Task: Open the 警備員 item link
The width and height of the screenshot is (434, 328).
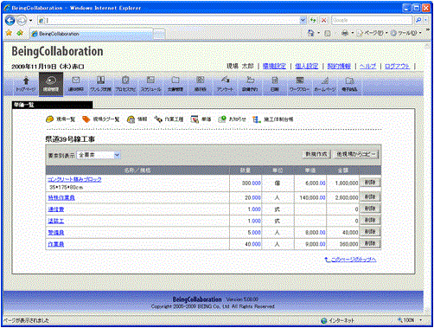Action: tap(56, 233)
